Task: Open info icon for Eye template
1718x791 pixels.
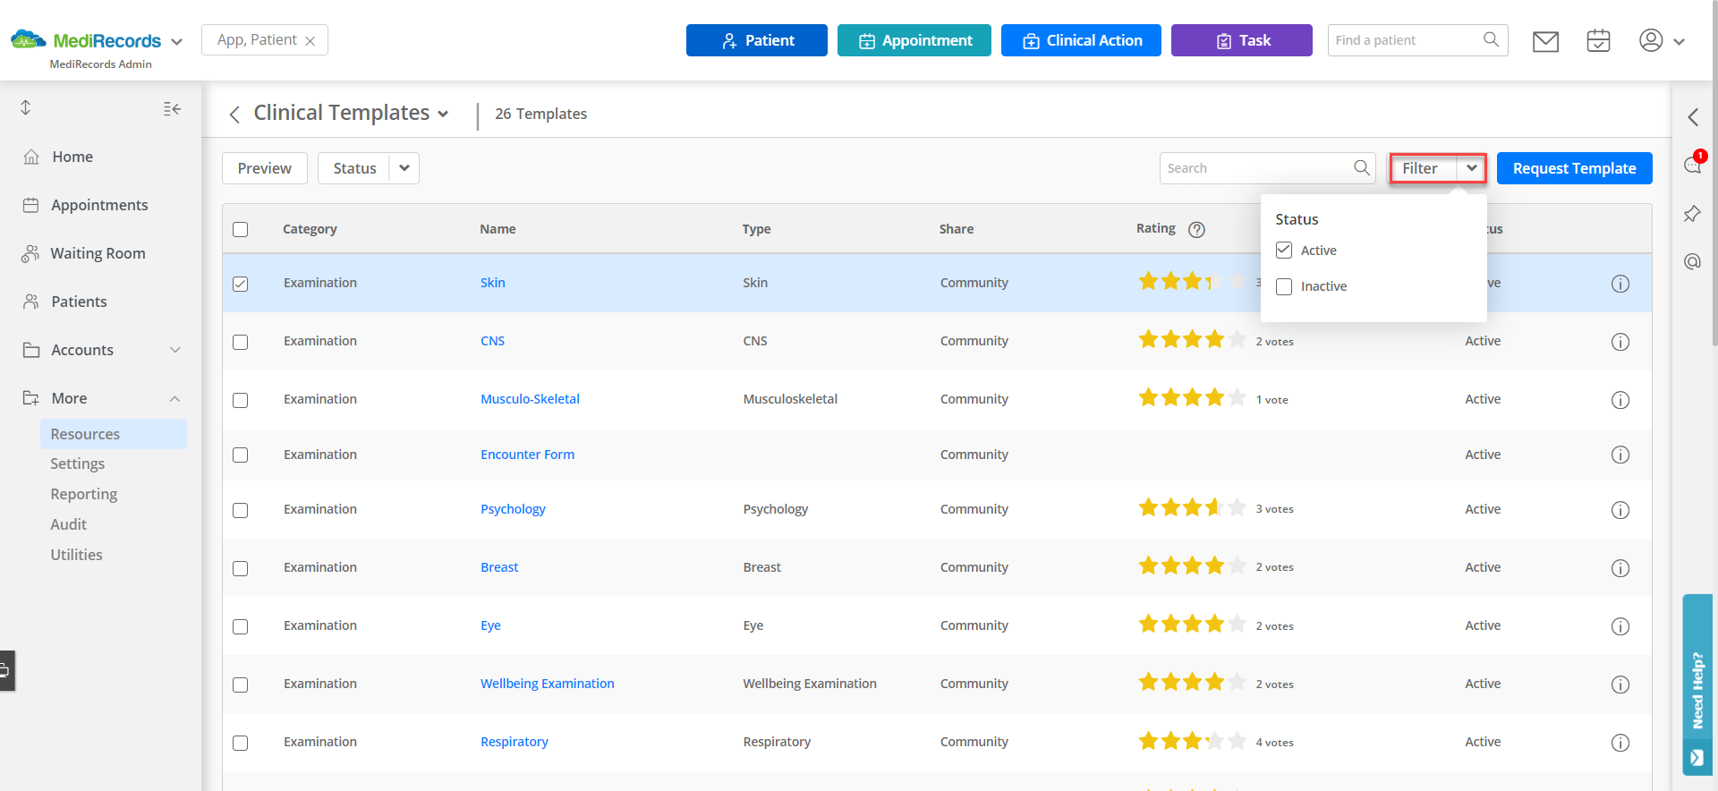Action: tap(1620, 626)
